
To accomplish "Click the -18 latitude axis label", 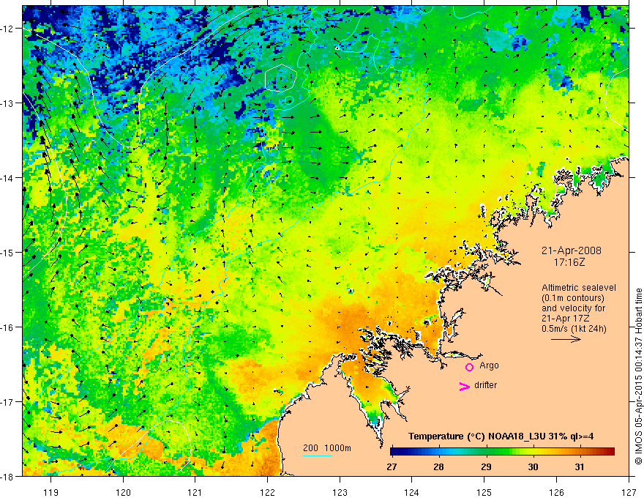I will click(x=9, y=477).
